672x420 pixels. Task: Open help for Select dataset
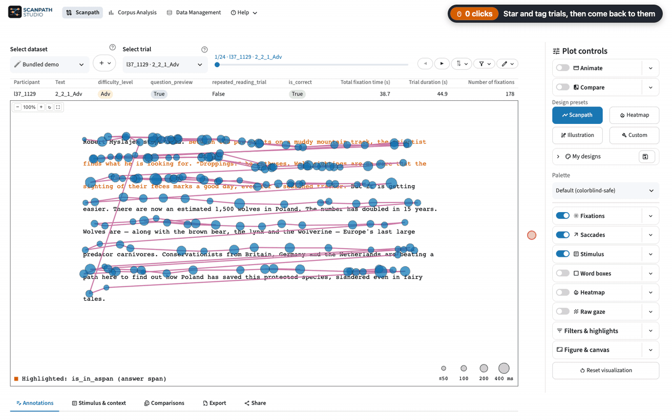pyautogui.click(x=112, y=48)
